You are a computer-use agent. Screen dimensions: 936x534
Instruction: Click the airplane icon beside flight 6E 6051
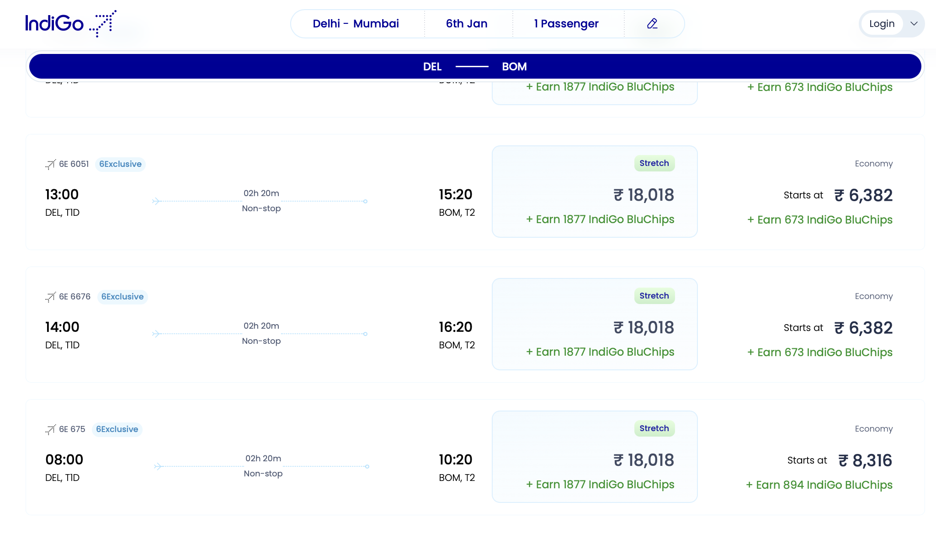point(50,164)
